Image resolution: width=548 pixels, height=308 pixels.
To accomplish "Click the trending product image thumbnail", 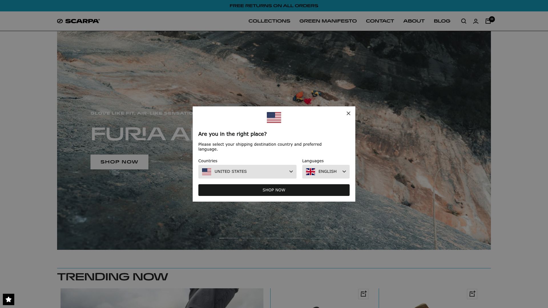I will click(162, 298).
